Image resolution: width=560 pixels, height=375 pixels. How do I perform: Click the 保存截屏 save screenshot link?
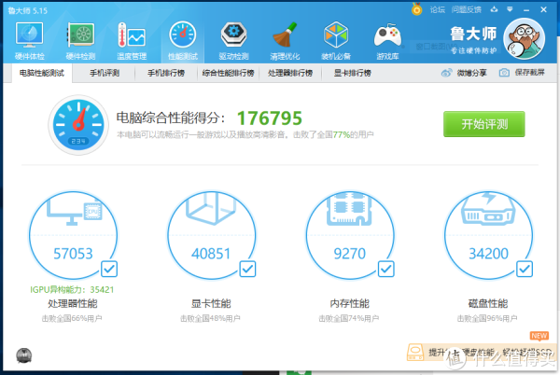click(529, 73)
